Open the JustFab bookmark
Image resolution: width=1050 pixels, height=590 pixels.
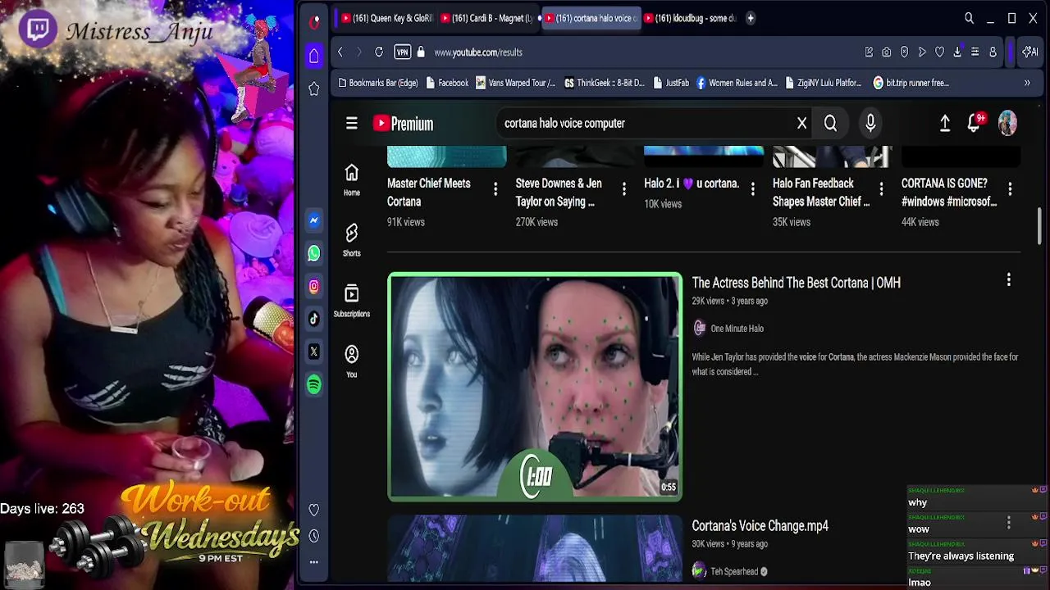point(670,83)
